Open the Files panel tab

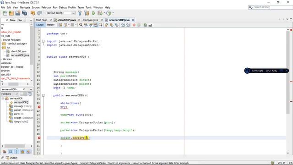12,20
